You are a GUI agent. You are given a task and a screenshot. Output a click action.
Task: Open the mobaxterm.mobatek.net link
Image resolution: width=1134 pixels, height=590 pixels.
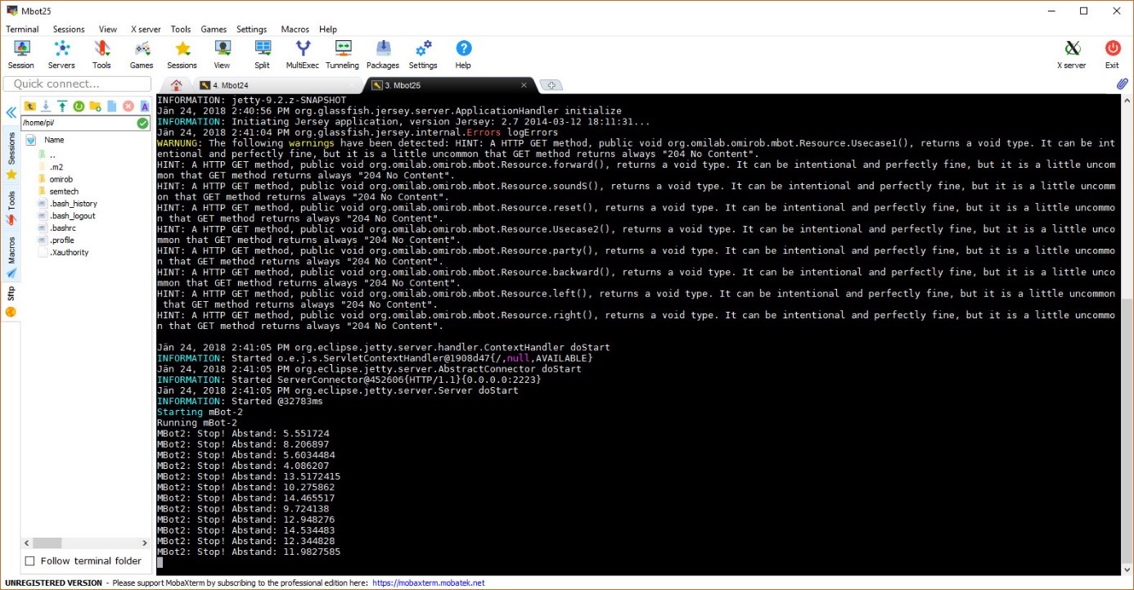tap(428, 583)
